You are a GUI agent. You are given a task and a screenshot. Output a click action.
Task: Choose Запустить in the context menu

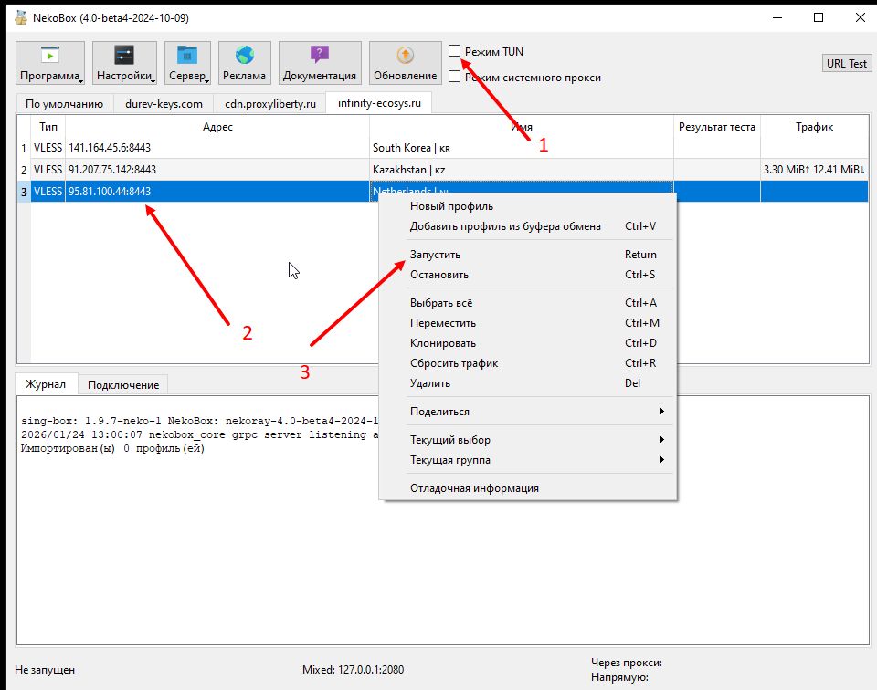[x=436, y=255]
